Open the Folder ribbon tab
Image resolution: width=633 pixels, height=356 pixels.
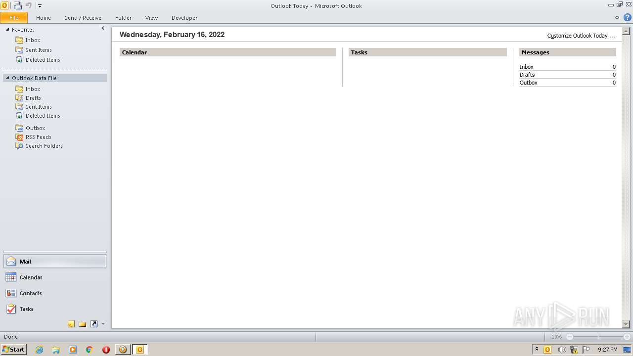pyautogui.click(x=124, y=18)
